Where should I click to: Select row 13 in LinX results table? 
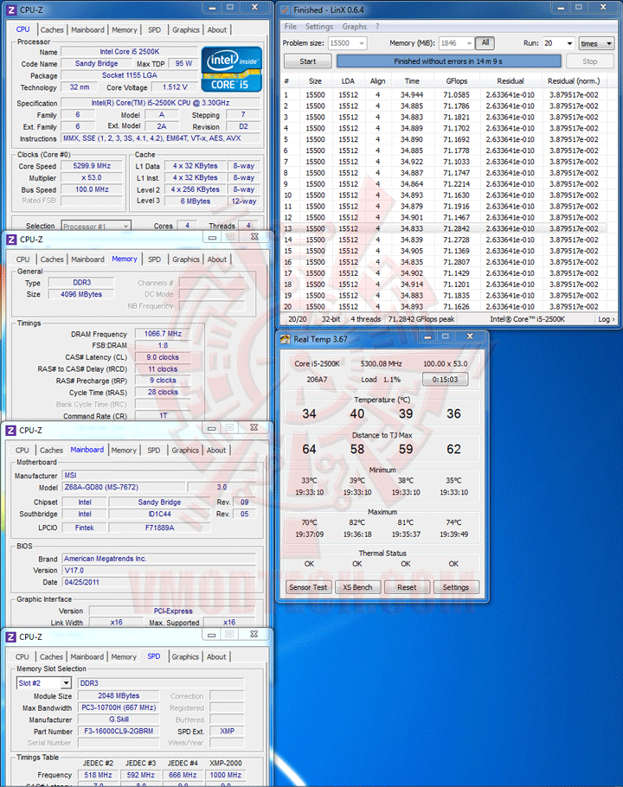pyautogui.click(x=444, y=228)
